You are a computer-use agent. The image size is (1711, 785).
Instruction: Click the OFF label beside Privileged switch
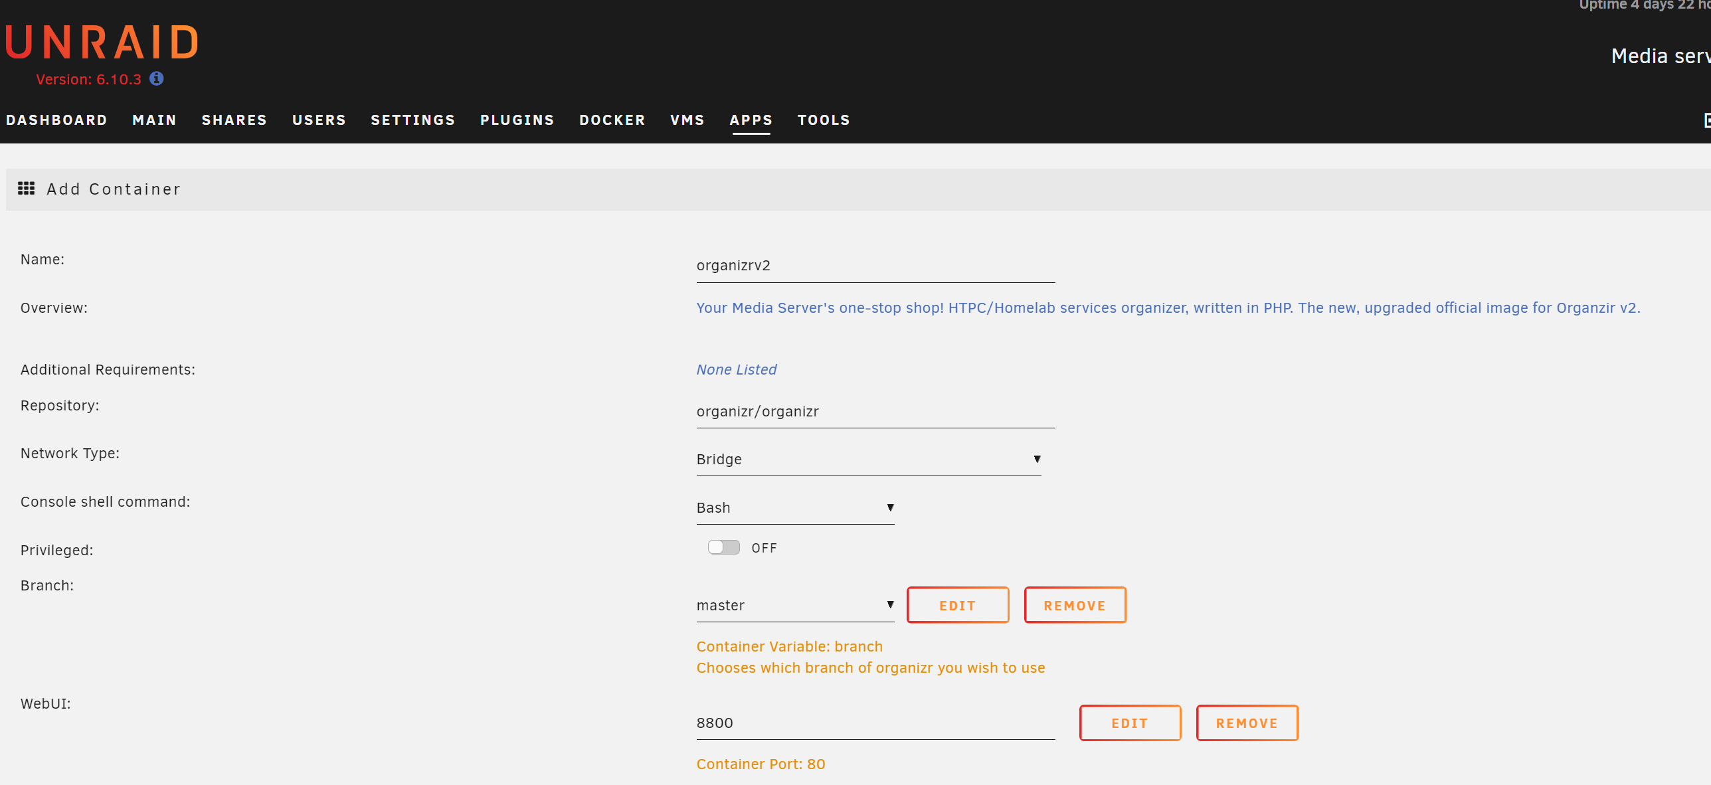click(764, 548)
